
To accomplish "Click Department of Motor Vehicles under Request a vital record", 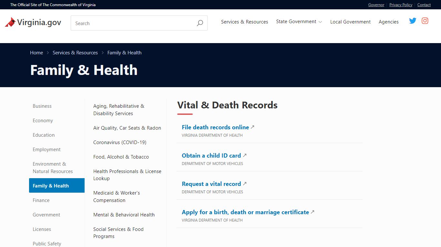I will (212, 192).
